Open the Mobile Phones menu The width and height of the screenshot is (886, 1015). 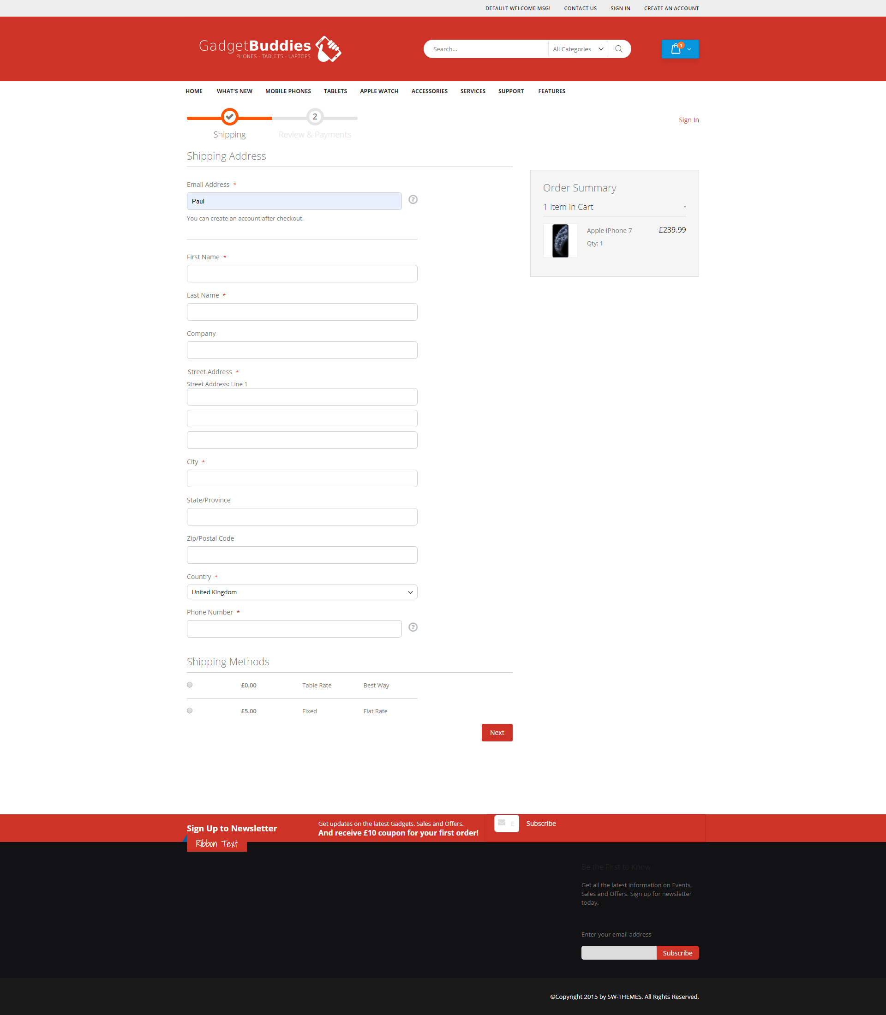tap(288, 91)
